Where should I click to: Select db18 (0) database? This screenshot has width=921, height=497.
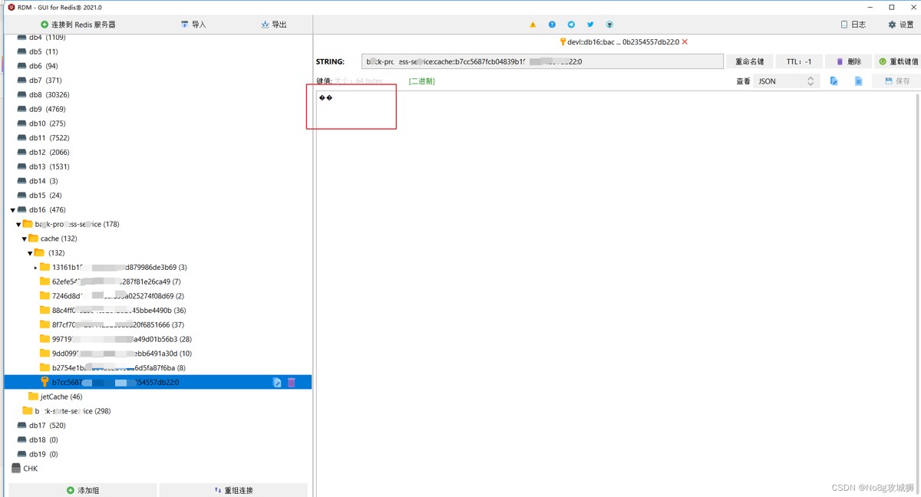38,440
